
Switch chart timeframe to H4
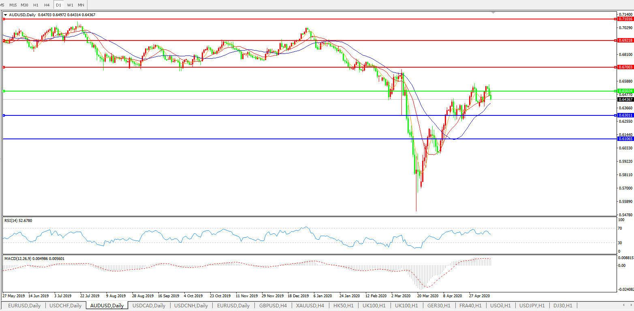coord(47,5)
